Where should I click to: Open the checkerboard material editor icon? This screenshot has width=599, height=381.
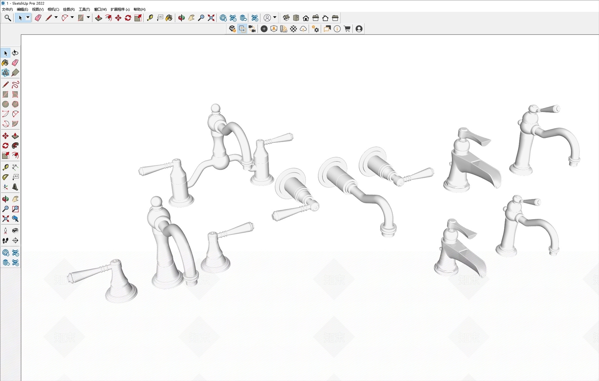pyautogui.click(x=294, y=29)
